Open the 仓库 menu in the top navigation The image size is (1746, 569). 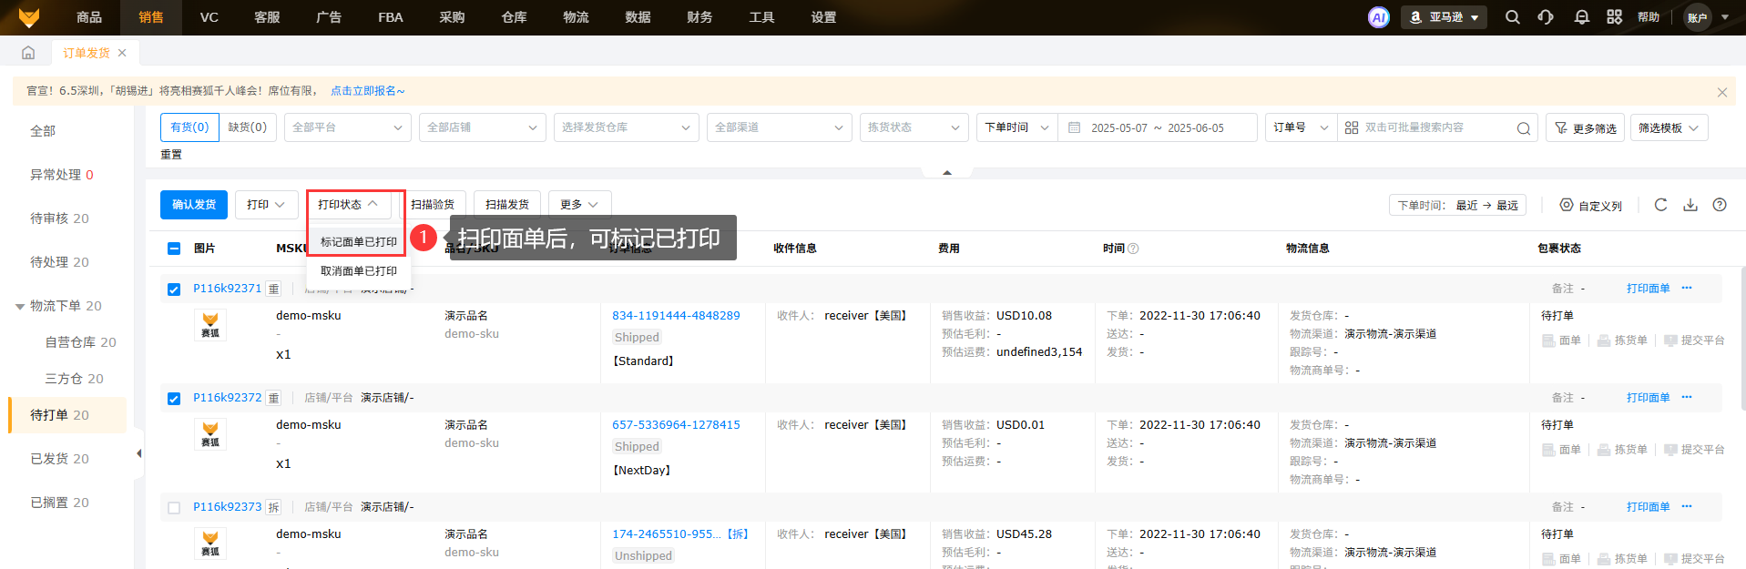(x=515, y=17)
